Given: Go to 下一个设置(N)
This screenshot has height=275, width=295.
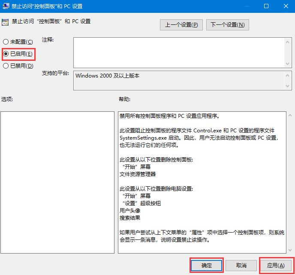Looking at the screenshot, I should (x=227, y=25).
